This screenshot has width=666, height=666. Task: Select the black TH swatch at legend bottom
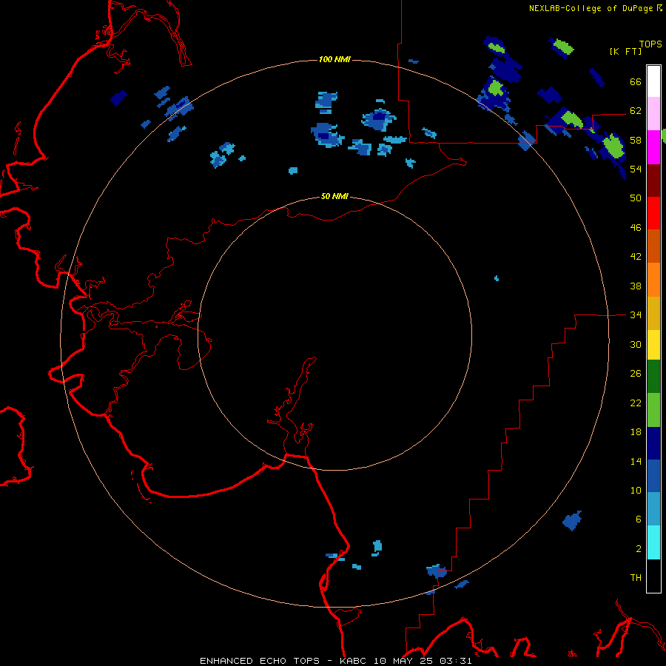click(653, 576)
